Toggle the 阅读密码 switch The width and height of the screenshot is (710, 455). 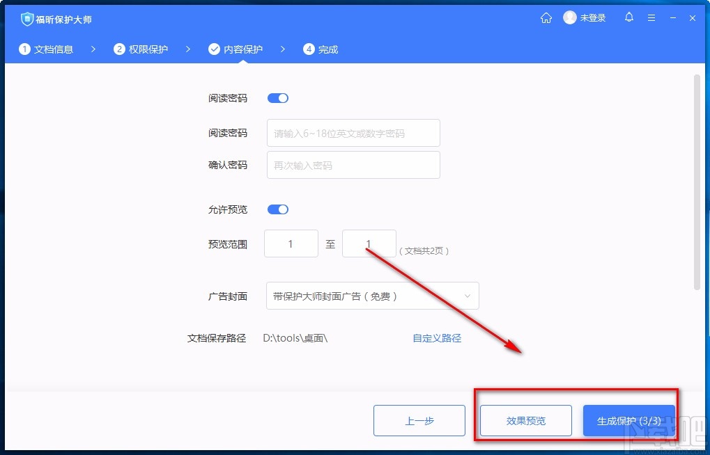coord(277,98)
